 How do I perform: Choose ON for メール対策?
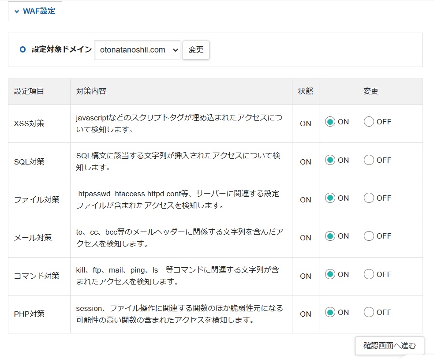(330, 236)
